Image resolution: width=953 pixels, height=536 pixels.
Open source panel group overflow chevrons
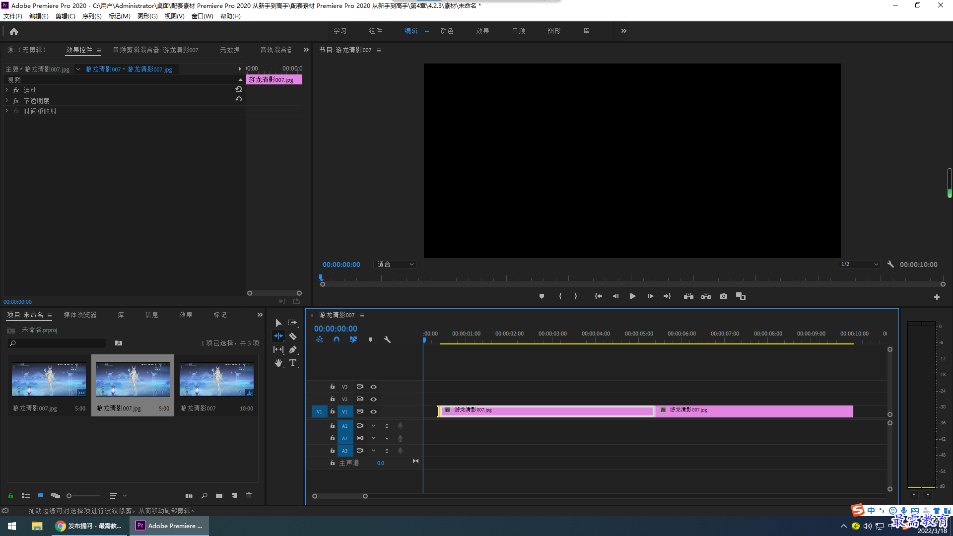point(306,50)
